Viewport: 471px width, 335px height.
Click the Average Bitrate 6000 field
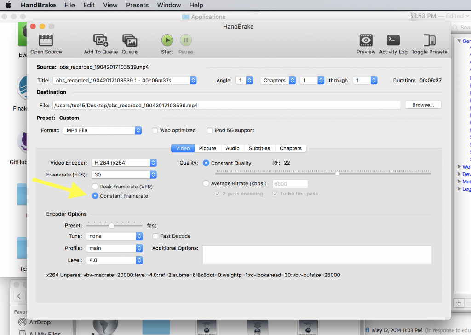click(x=290, y=183)
